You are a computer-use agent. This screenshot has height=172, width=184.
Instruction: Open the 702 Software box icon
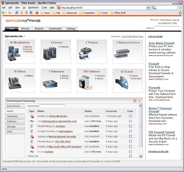click(x=85, y=83)
